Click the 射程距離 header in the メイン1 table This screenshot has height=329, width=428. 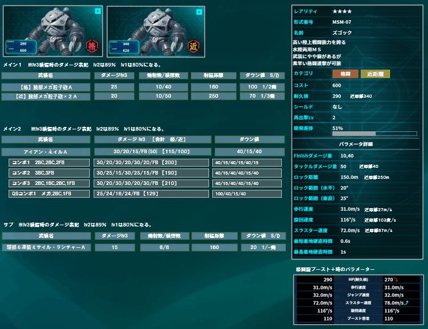(x=213, y=76)
